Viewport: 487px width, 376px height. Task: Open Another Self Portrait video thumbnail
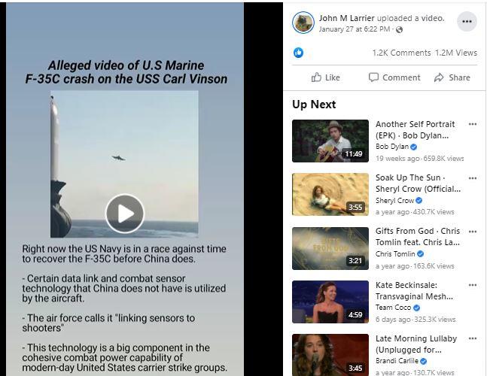click(330, 141)
